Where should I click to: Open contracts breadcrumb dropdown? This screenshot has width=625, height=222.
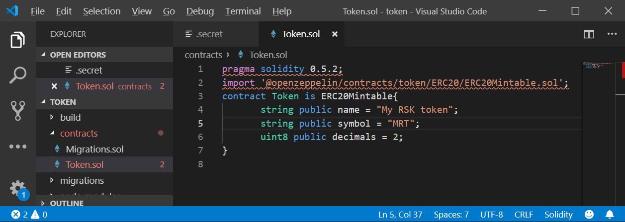pos(203,55)
